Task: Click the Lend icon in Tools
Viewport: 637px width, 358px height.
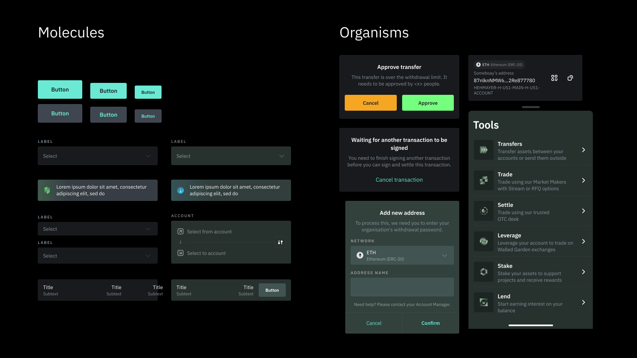Action: click(x=484, y=302)
